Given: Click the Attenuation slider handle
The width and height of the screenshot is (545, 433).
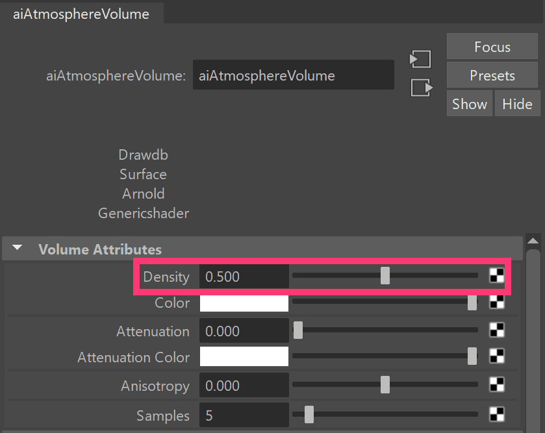Looking at the screenshot, I should (298, 330).
